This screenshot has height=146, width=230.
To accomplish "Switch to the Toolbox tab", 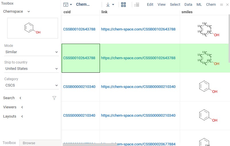I will point(9,143).
